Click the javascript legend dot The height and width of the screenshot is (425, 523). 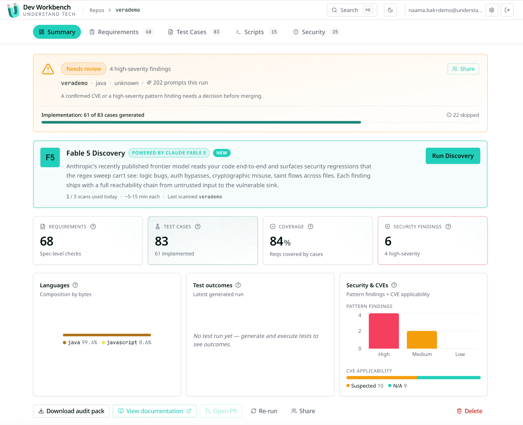pyautogui.click(x=104, y=343)
